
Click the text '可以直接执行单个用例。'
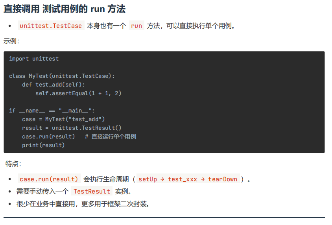click(x=201, y=26)
